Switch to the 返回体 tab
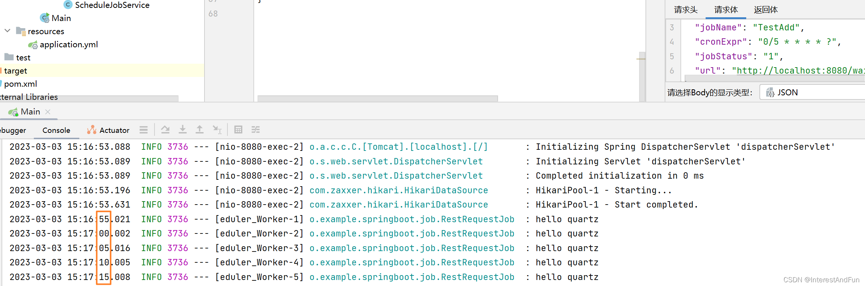Image resolution: width=865 pixels, height=286 pixels. pyautogui.click(x=766, y=10)
